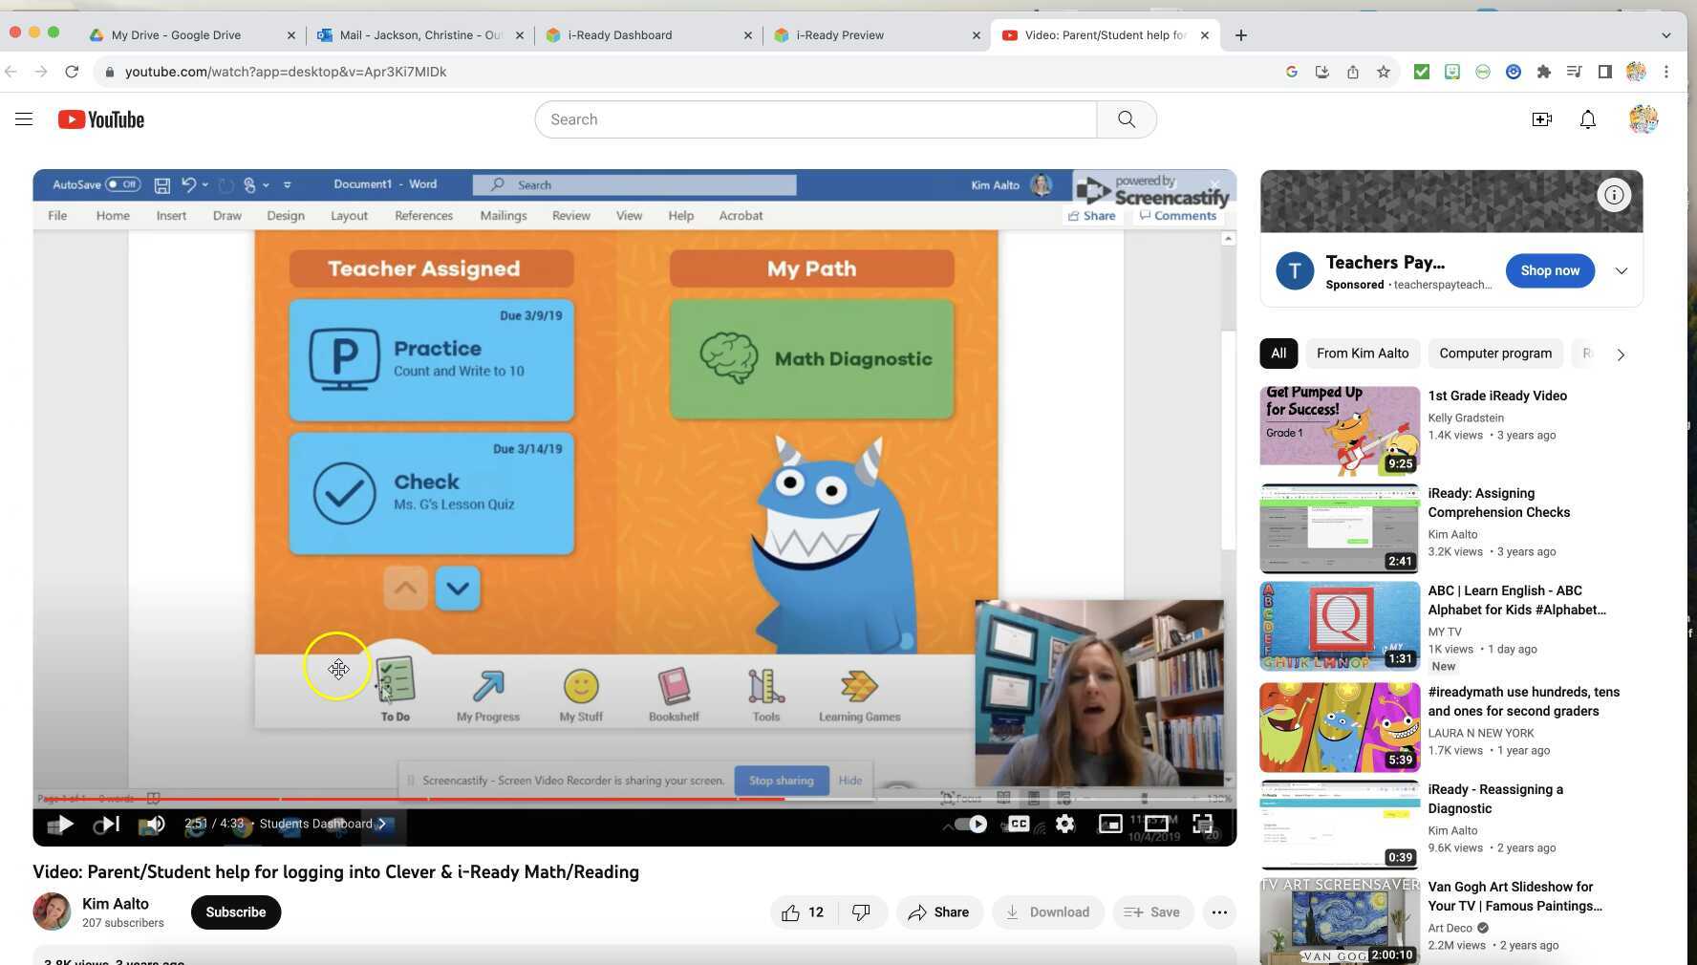Enable closed captions with the CC icon

pos(1019,824)
